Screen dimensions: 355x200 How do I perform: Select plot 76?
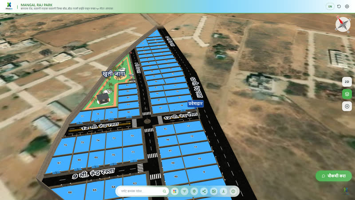click(65, 146)
